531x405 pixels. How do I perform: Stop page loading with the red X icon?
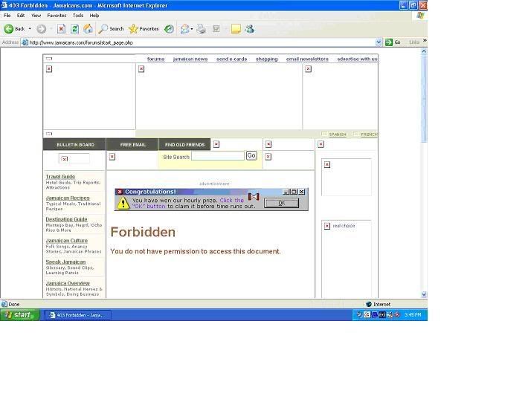[61, 29]
